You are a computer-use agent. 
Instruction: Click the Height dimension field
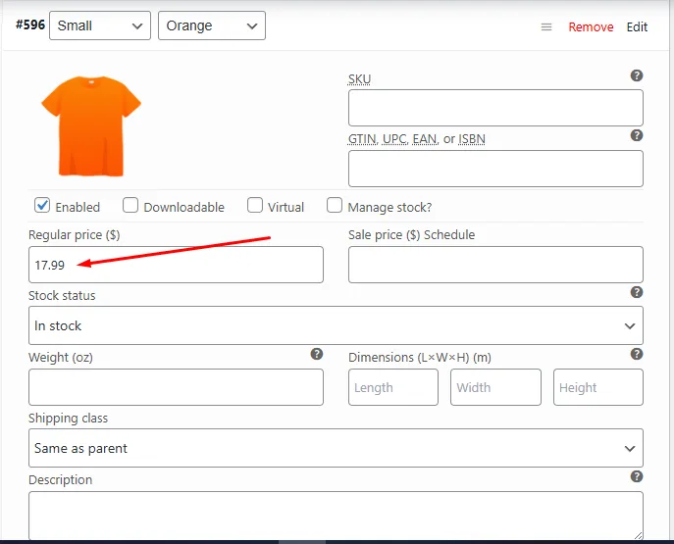tap(598, 387)
